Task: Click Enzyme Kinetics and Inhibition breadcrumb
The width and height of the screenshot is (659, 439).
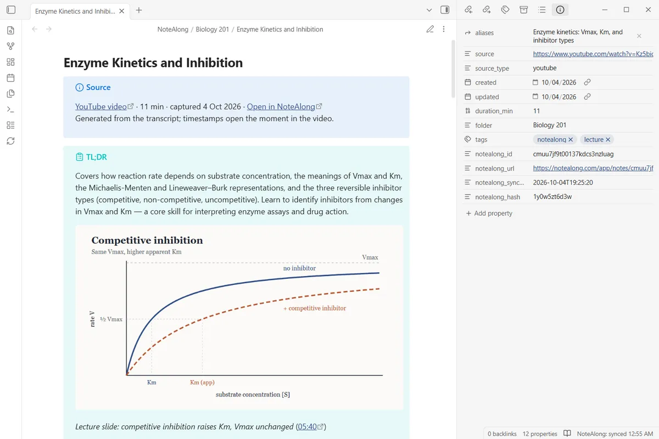Action: 280,29
